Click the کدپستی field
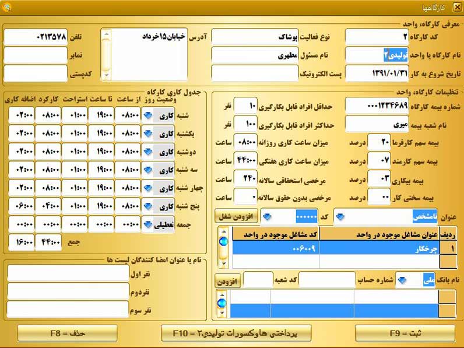464x348 pixels. click(x=36, y=73)
